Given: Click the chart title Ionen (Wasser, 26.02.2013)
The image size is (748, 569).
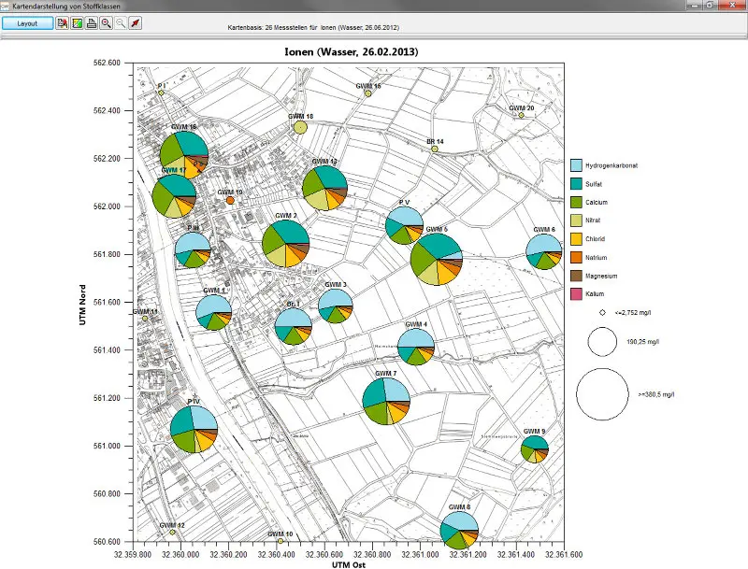Looking at the screenshot, I should tap(352, 52).
